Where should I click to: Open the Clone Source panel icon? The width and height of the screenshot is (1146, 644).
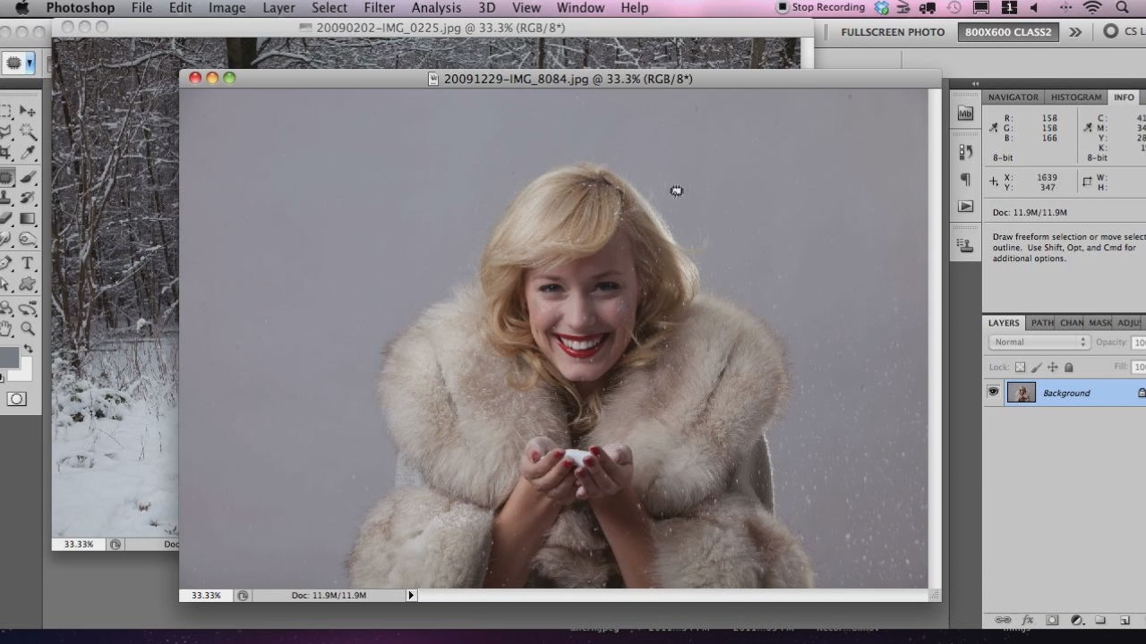click(965, 244)
